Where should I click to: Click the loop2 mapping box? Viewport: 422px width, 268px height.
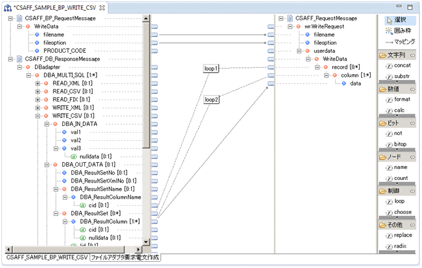211,99
